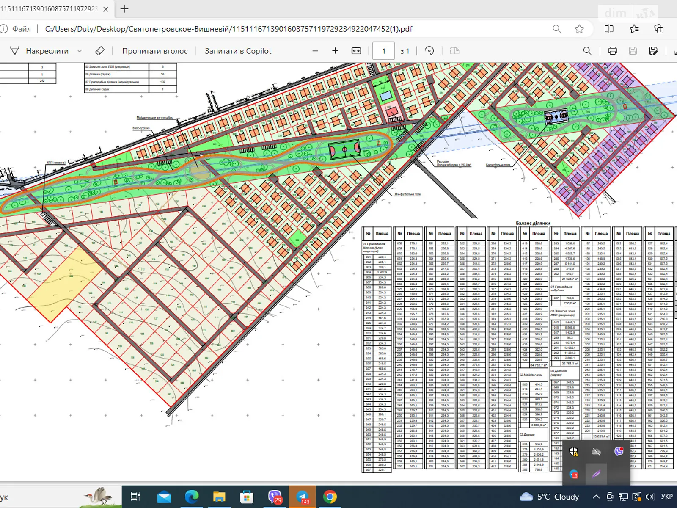Viewport: 677px width, 508px height.
Task: Open Запитати в Copilot
Action: tap(238, 51)
